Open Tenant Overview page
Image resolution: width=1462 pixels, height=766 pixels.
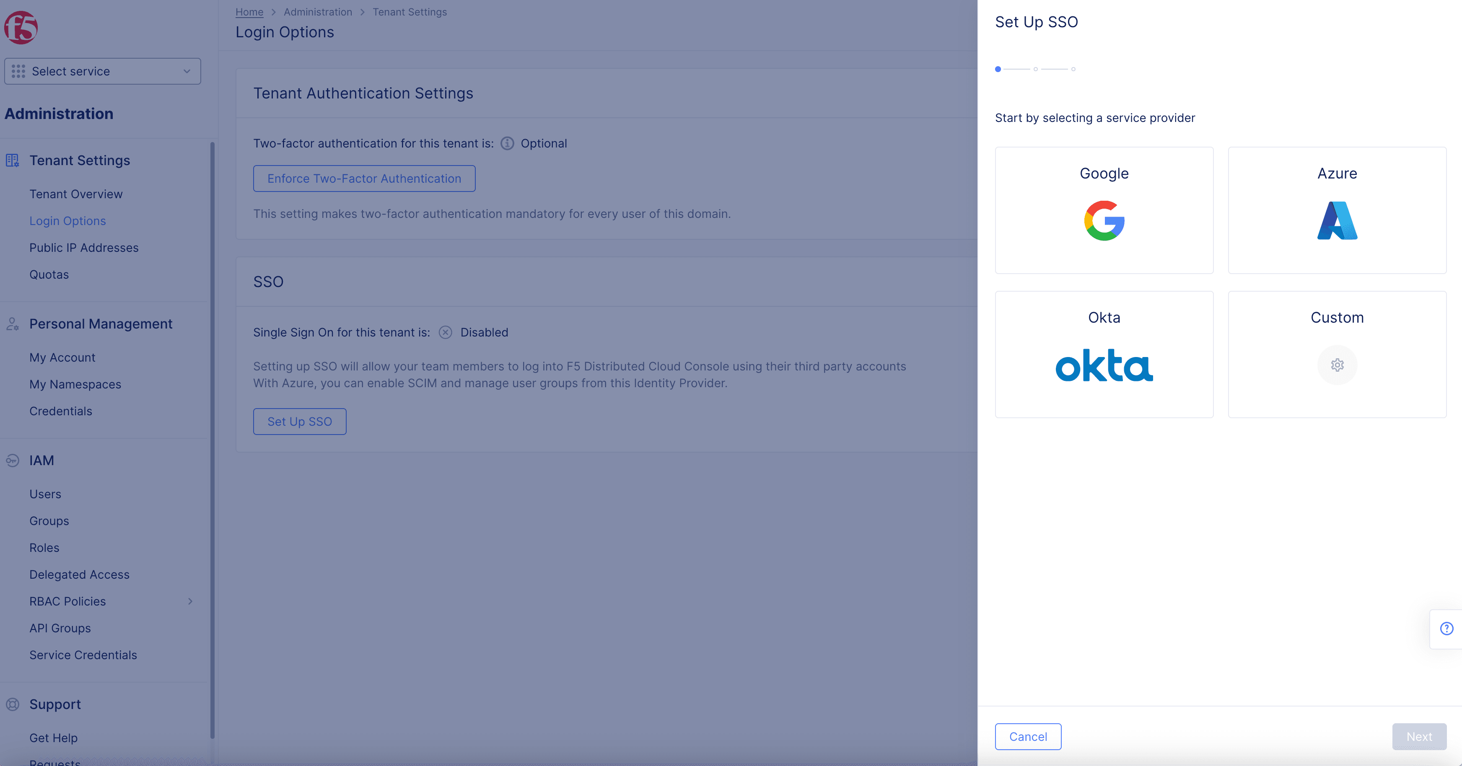coord(76,194)
